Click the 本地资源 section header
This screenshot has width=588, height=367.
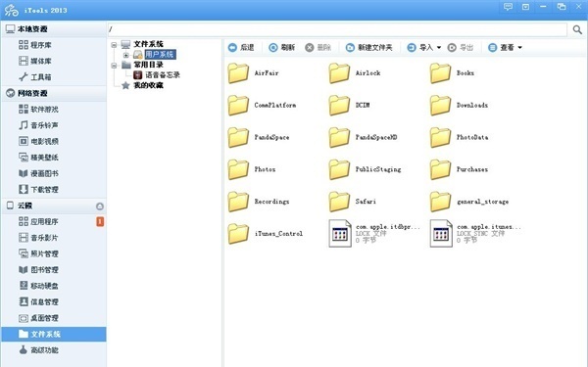pos(54,28)
